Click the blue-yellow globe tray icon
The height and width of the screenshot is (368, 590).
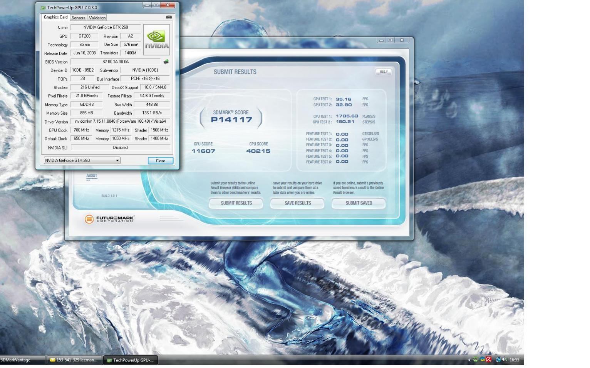pos(482,360)
